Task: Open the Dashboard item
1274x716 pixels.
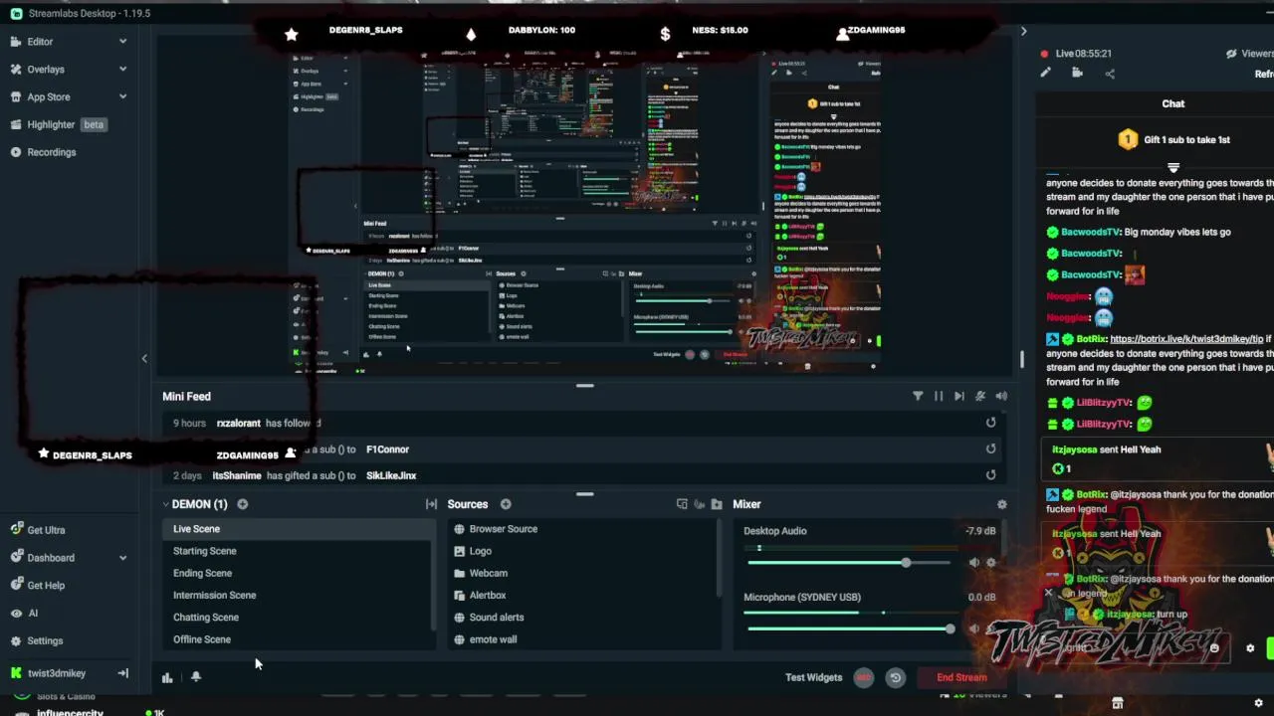Action: [x=51, y=558]
